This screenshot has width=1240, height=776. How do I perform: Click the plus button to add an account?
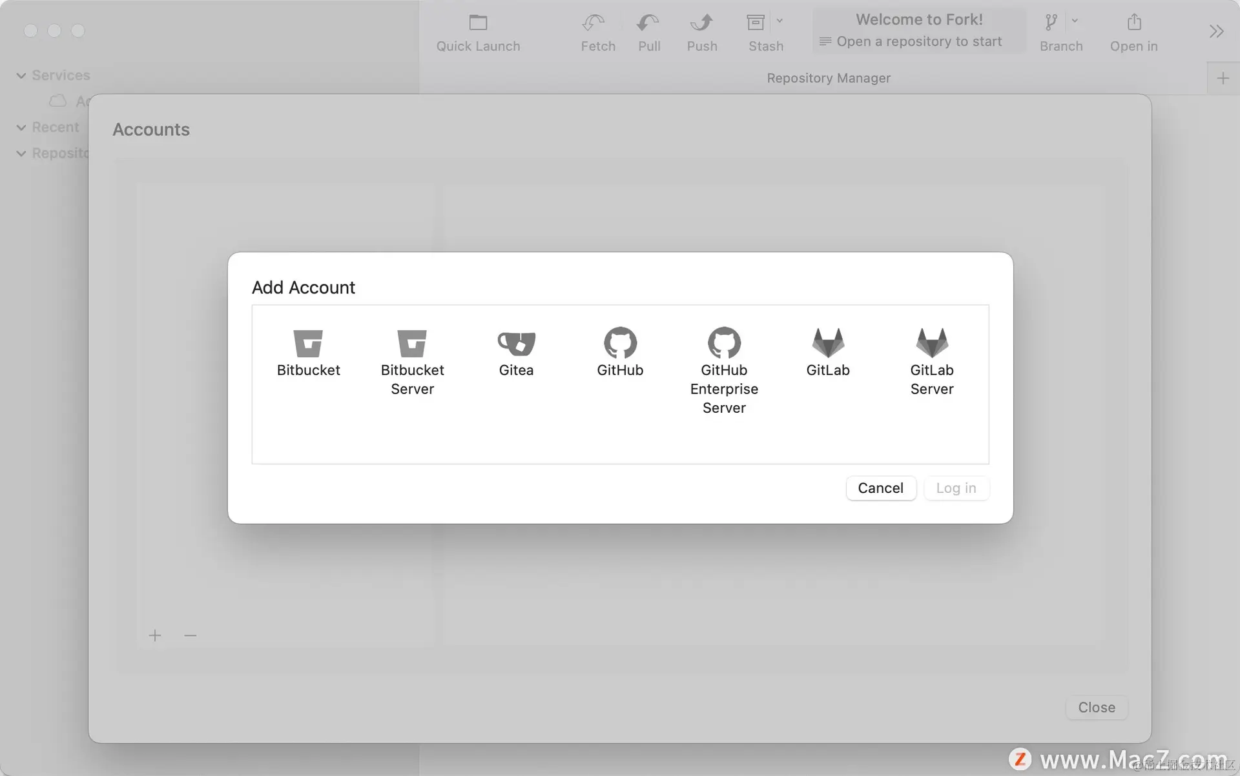tap(155, 636)
